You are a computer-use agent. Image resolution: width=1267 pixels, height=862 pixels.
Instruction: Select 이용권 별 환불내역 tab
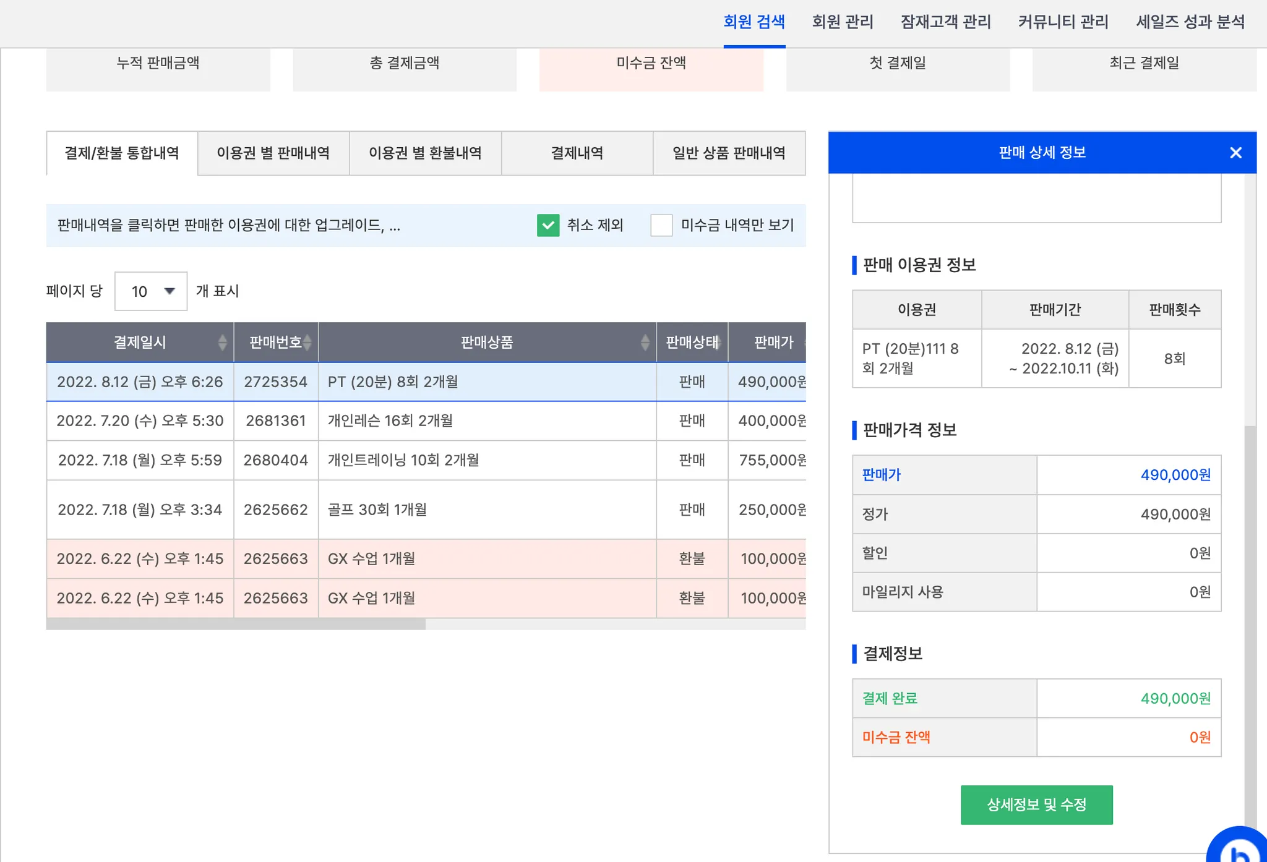click(x=425, y=153)
